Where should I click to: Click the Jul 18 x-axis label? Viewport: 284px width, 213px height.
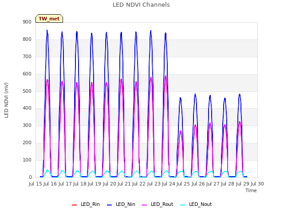coord(80,184)
